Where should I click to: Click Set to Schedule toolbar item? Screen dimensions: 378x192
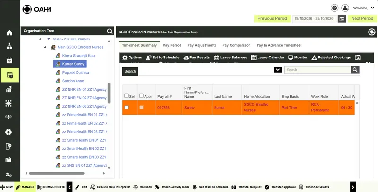(x=163, y=58)
